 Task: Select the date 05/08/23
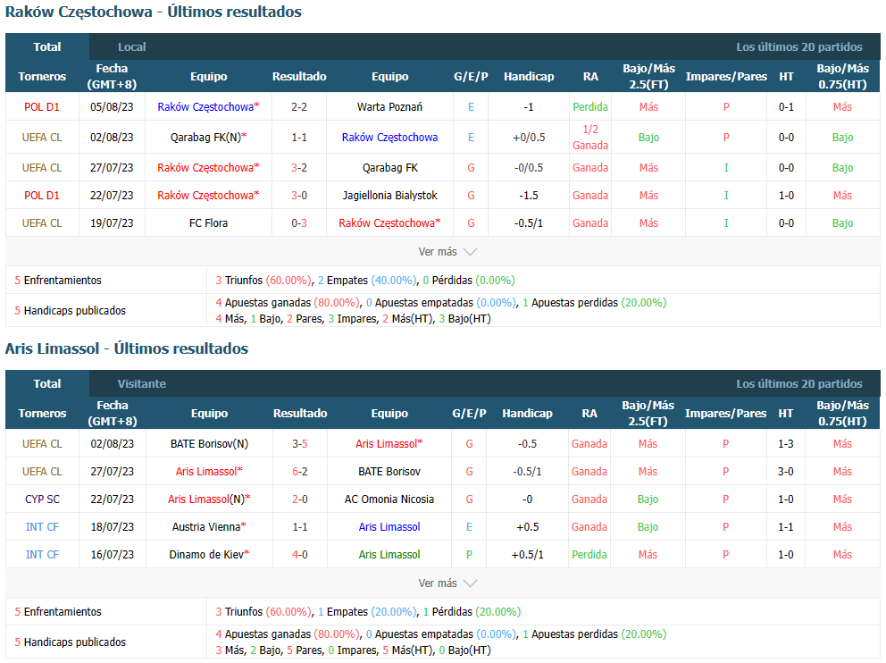click(112, 107)
